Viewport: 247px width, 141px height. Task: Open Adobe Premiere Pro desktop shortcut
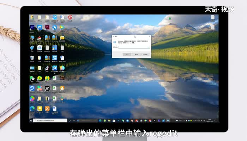32,27
